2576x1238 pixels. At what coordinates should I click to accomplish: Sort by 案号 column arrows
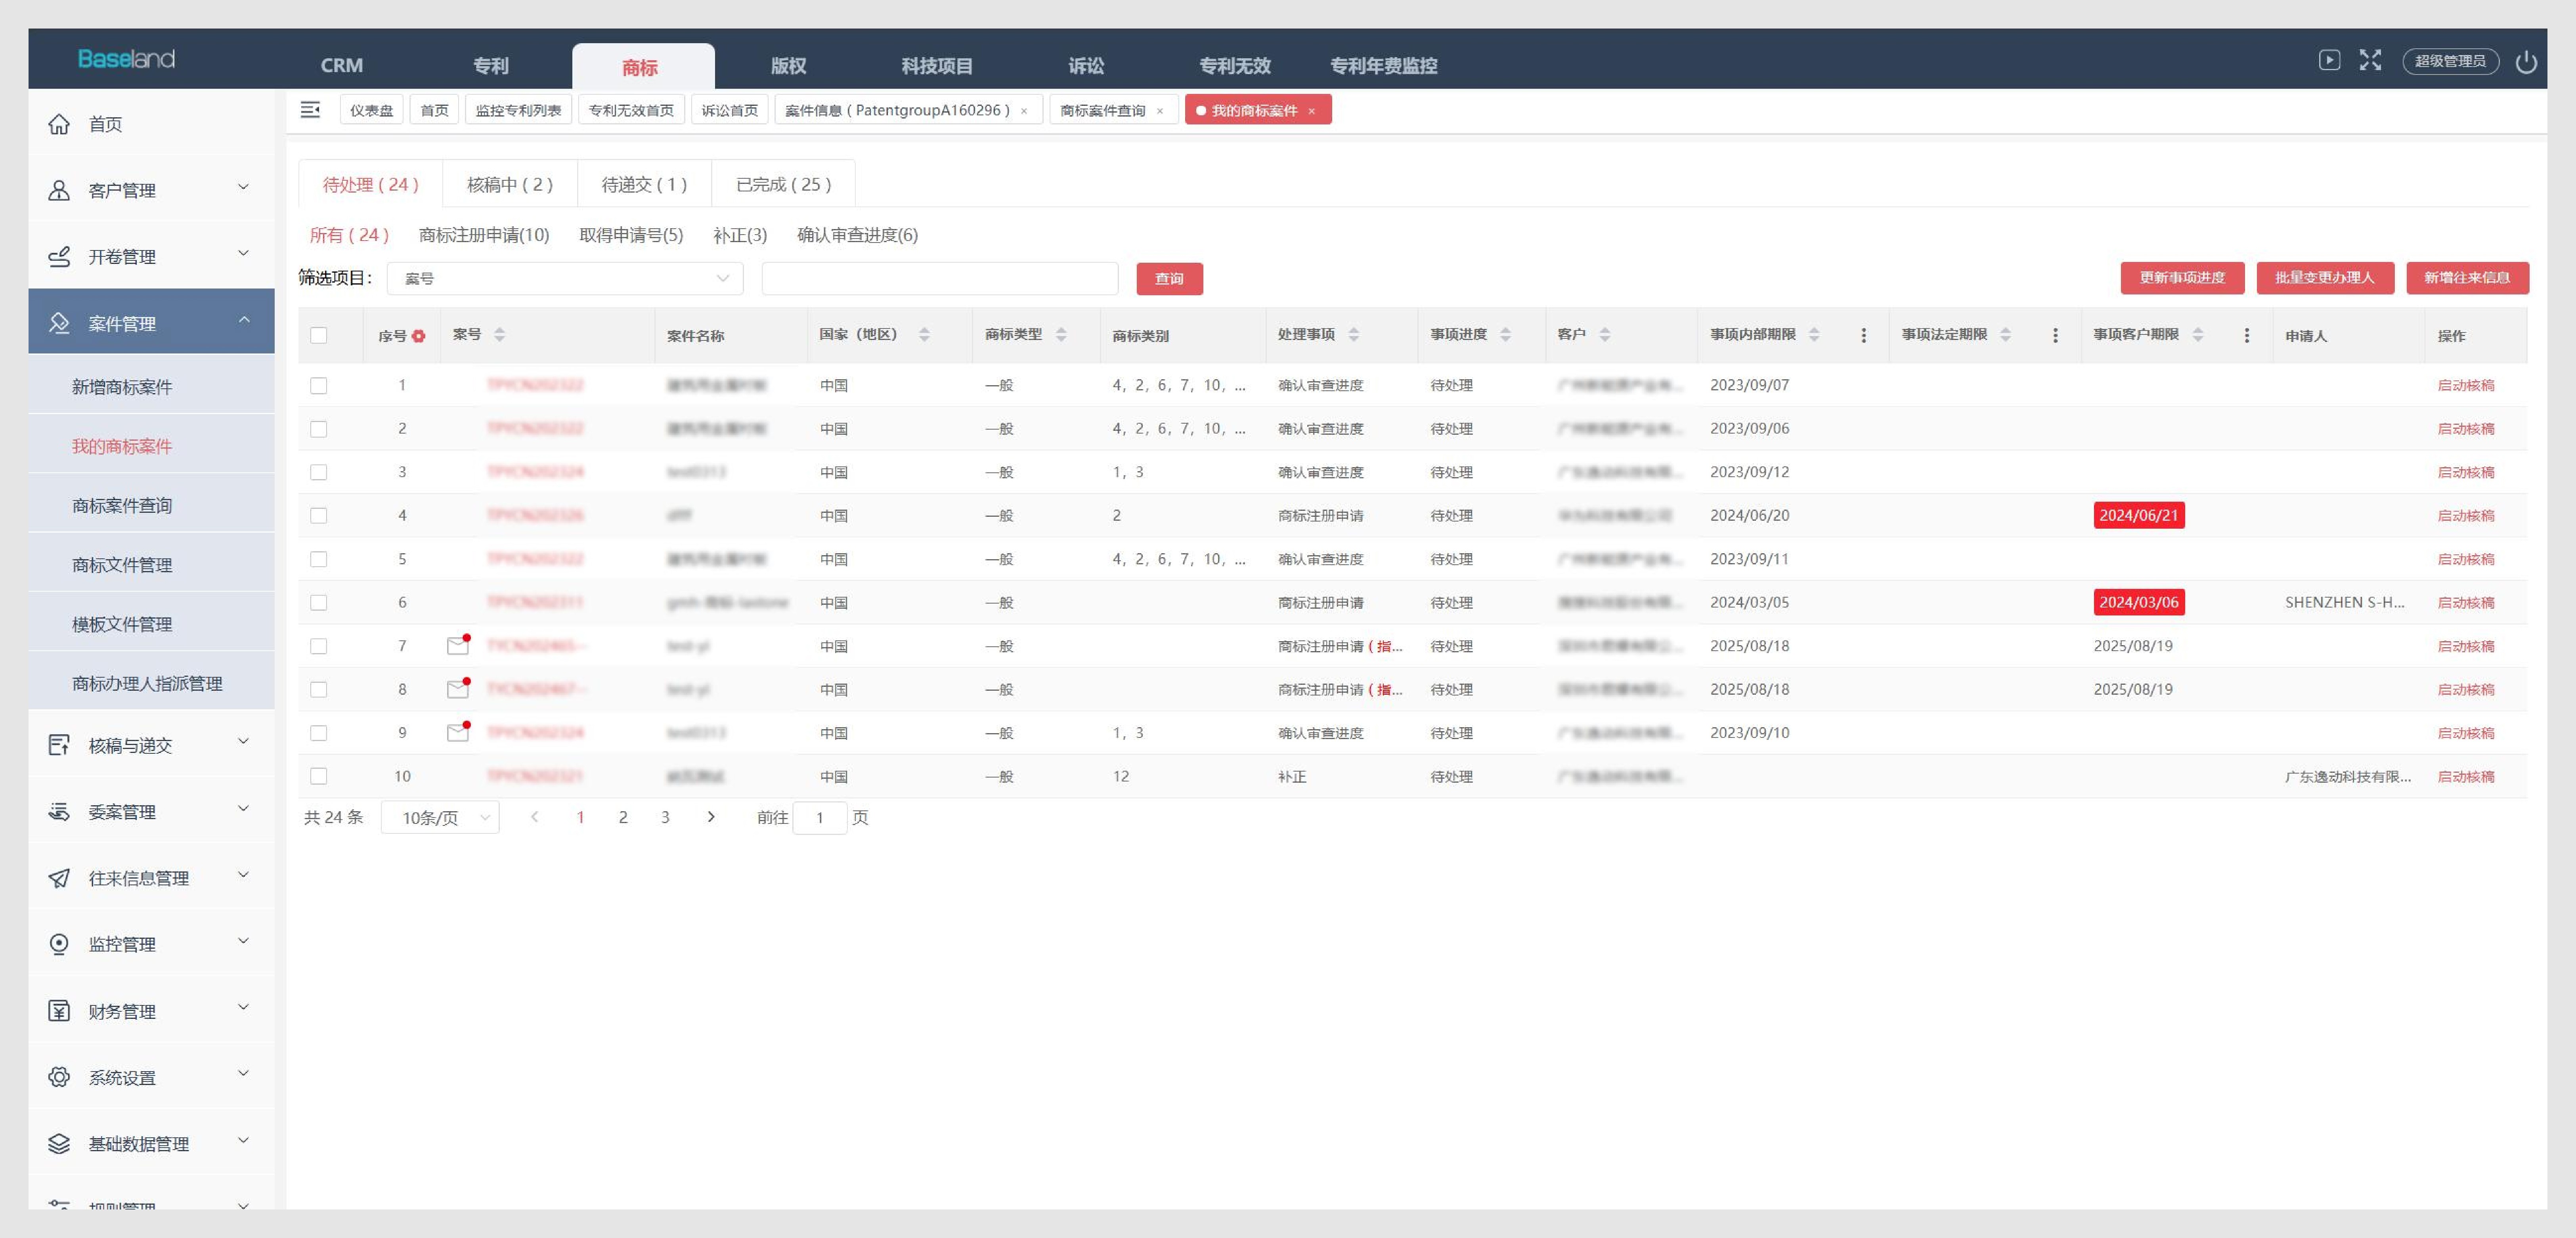pos(499,335)
